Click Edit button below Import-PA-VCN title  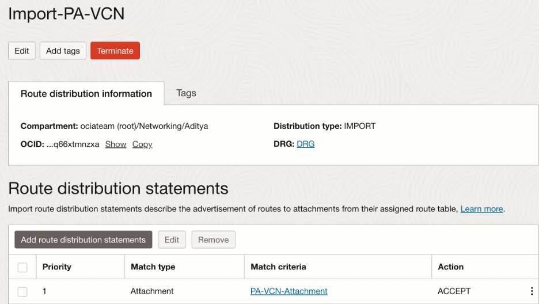22,51
